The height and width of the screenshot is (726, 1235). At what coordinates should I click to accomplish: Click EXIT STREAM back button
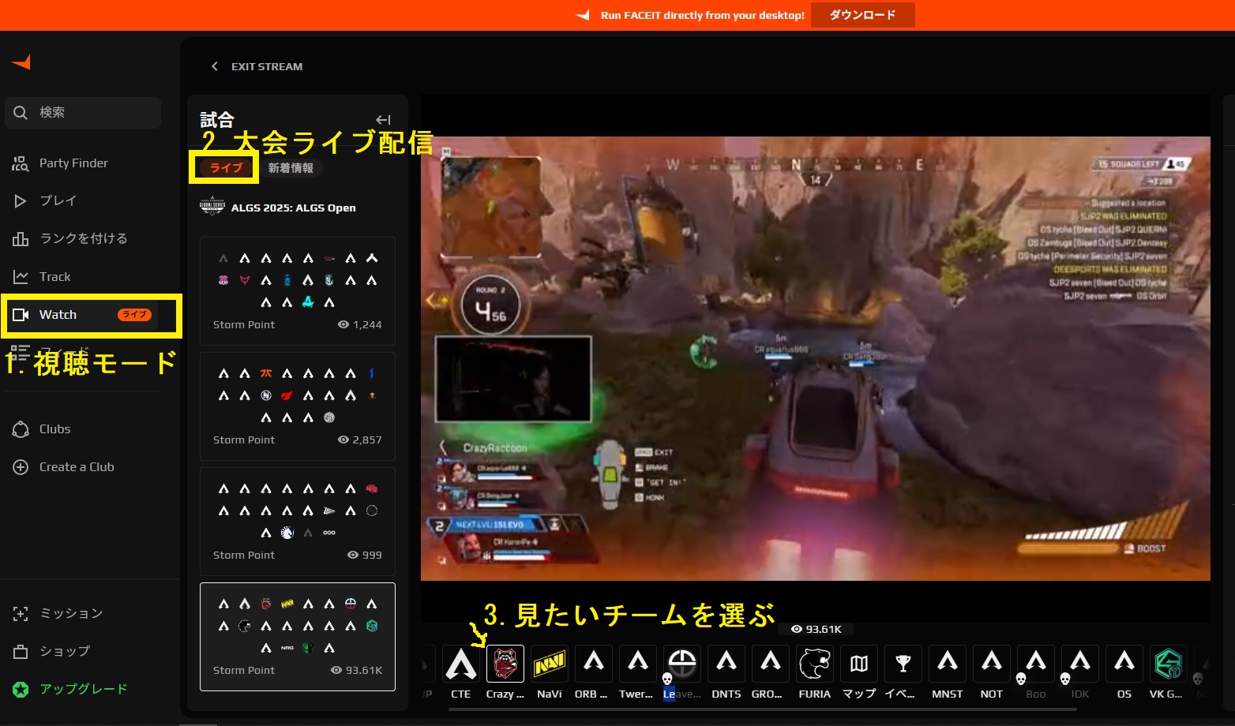point(257,66)
